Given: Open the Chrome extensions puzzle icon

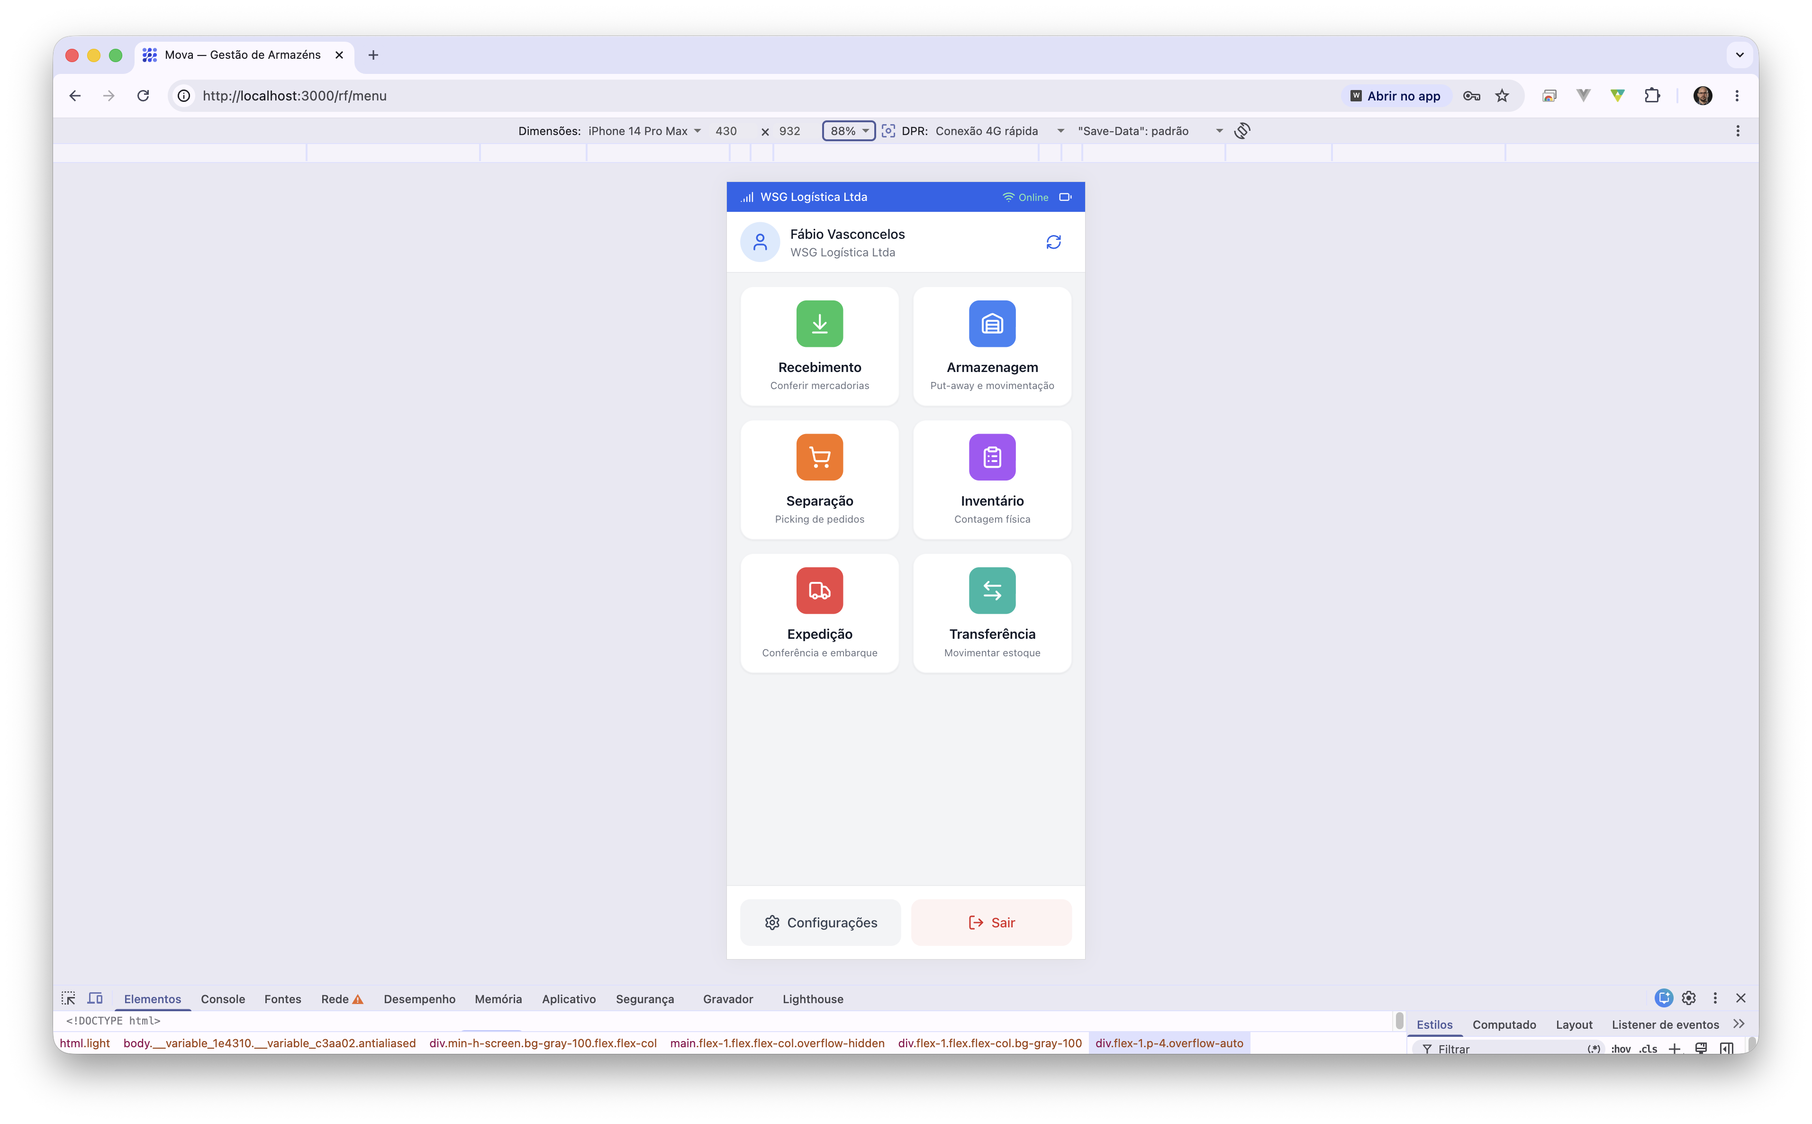Looking at the screenshot, I should pyautogui.click(x=1651, y=95).
